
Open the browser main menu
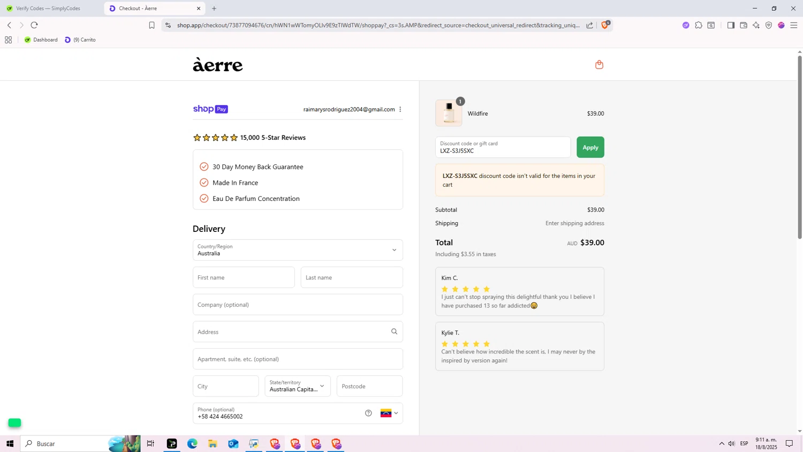coord(794,25)
